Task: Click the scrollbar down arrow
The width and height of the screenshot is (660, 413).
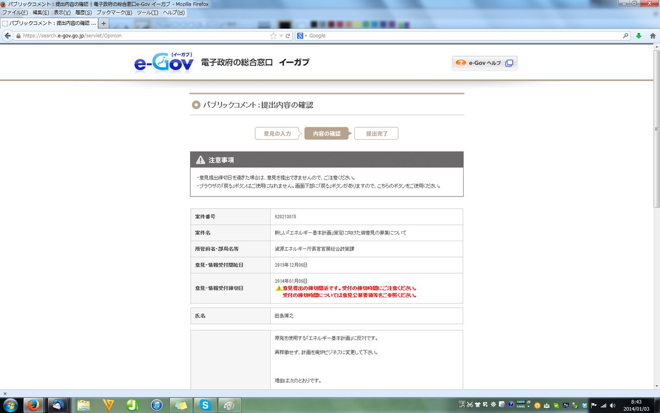Action: 656,385
